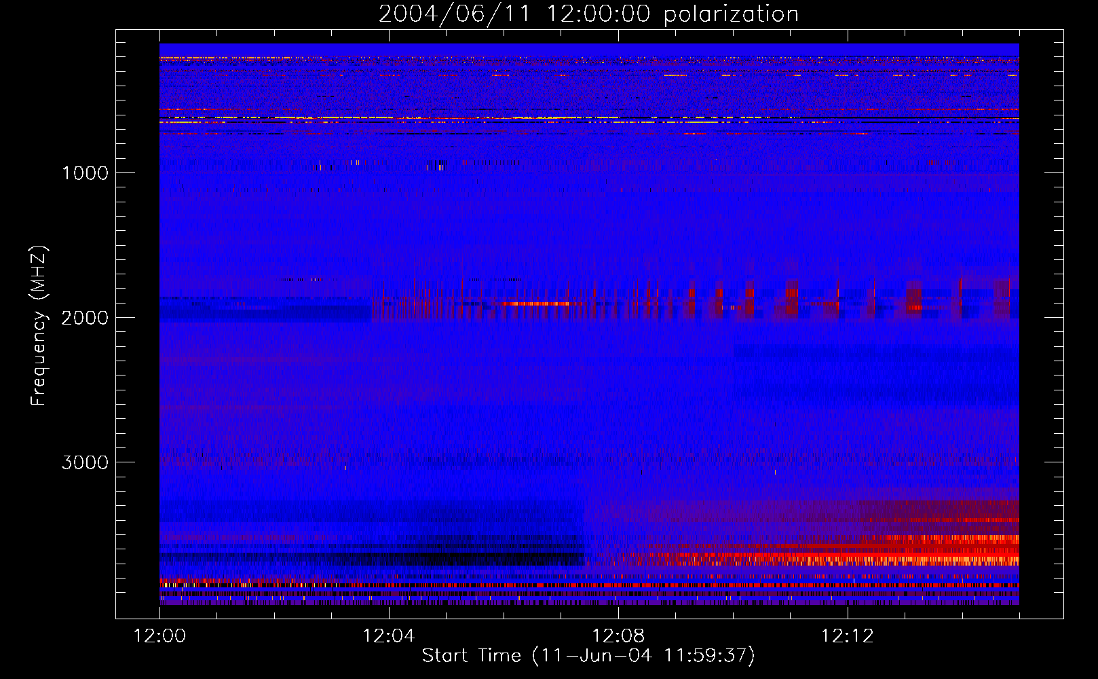
Task: Click the 2000 frequency tick label
Action: click(85, 317)
